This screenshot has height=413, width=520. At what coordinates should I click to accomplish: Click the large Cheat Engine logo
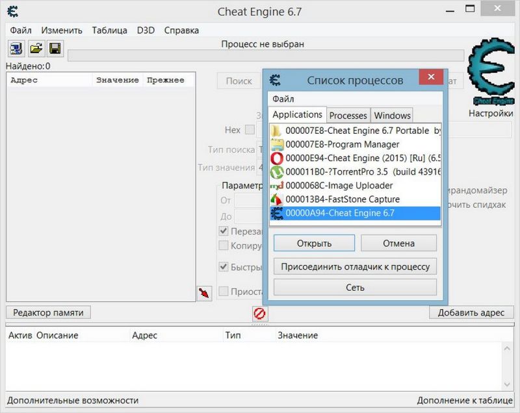(491, 71)
